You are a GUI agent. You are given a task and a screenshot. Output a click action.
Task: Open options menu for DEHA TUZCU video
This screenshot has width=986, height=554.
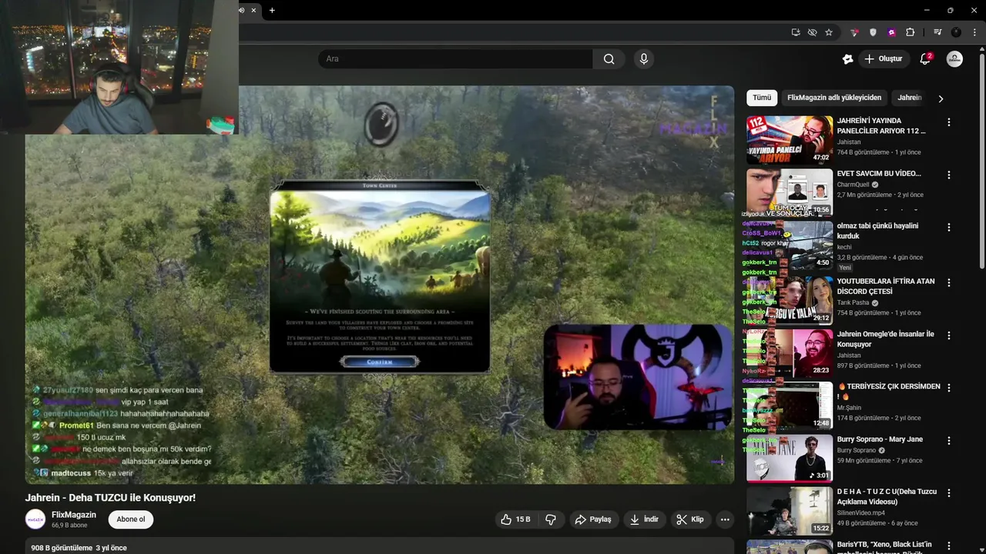(x=948, y=493)
